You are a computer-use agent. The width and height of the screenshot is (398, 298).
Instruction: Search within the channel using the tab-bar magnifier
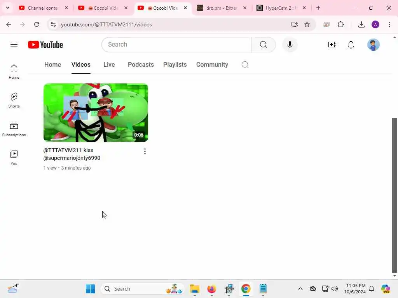[245, 65]
